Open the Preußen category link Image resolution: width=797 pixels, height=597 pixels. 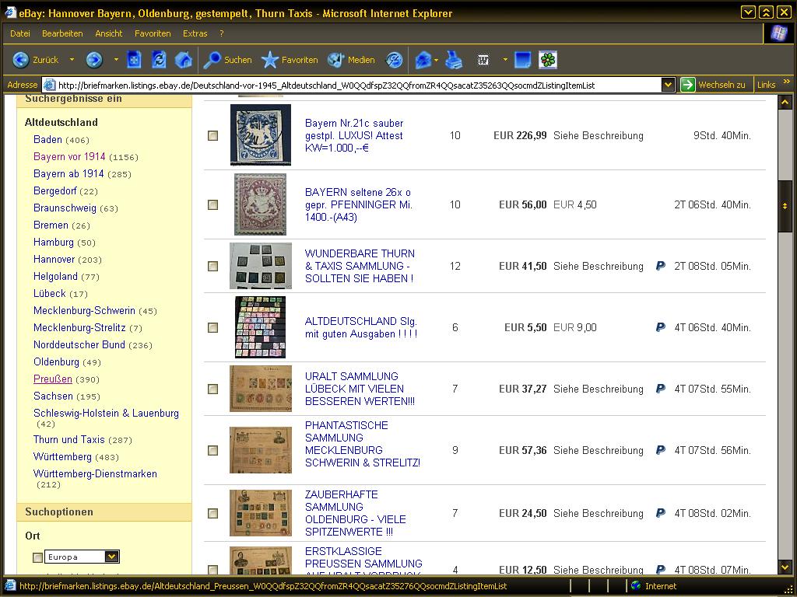[53, 379]
